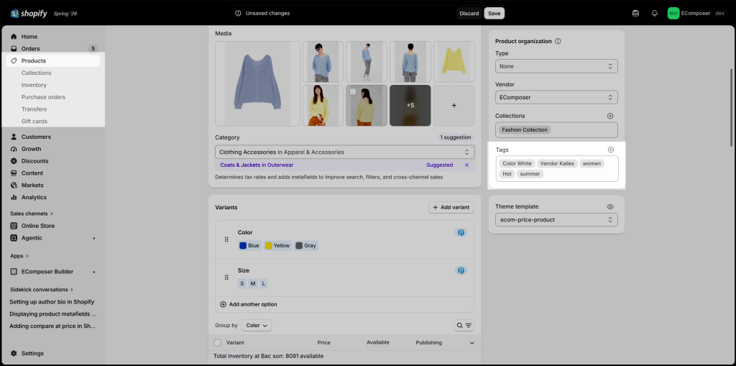
Task: Select the Blue color swatch value
Action: pos(249,245)
